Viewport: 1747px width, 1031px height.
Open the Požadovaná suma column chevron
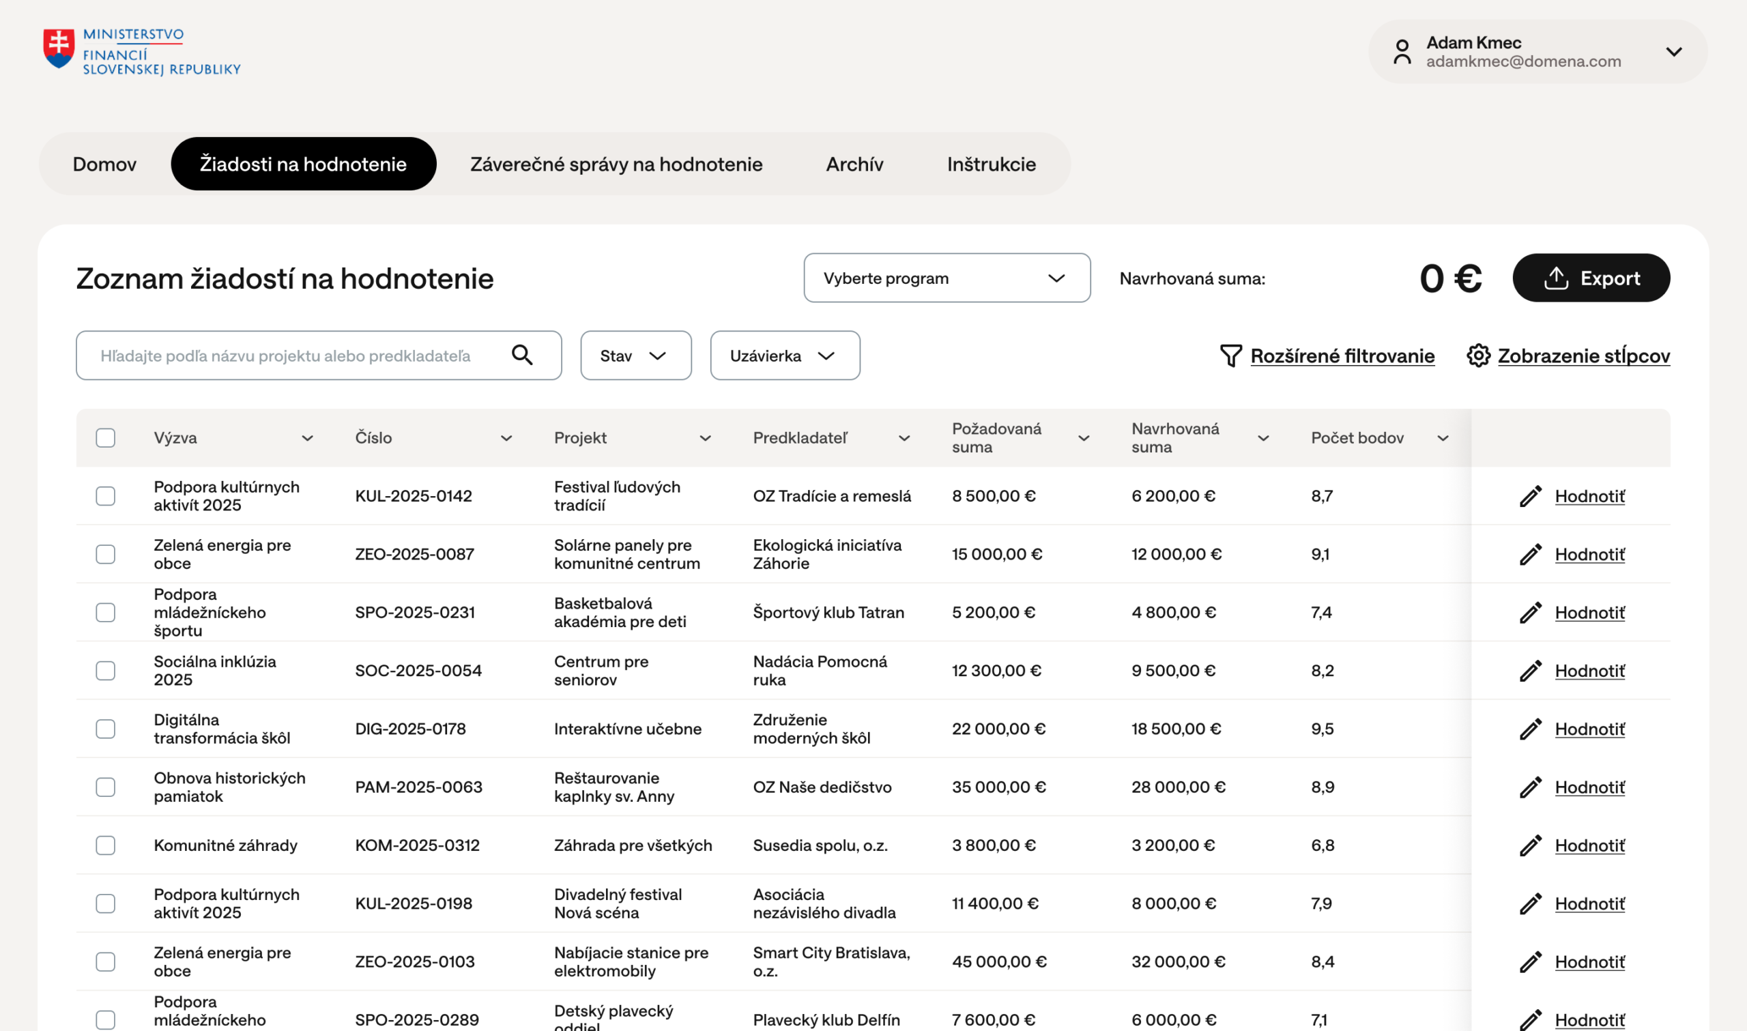[x=1084, y=438]
